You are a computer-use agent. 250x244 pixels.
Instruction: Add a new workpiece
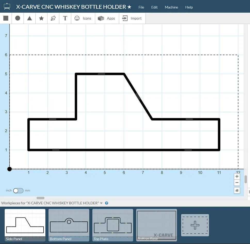click(x=195, y=225)
